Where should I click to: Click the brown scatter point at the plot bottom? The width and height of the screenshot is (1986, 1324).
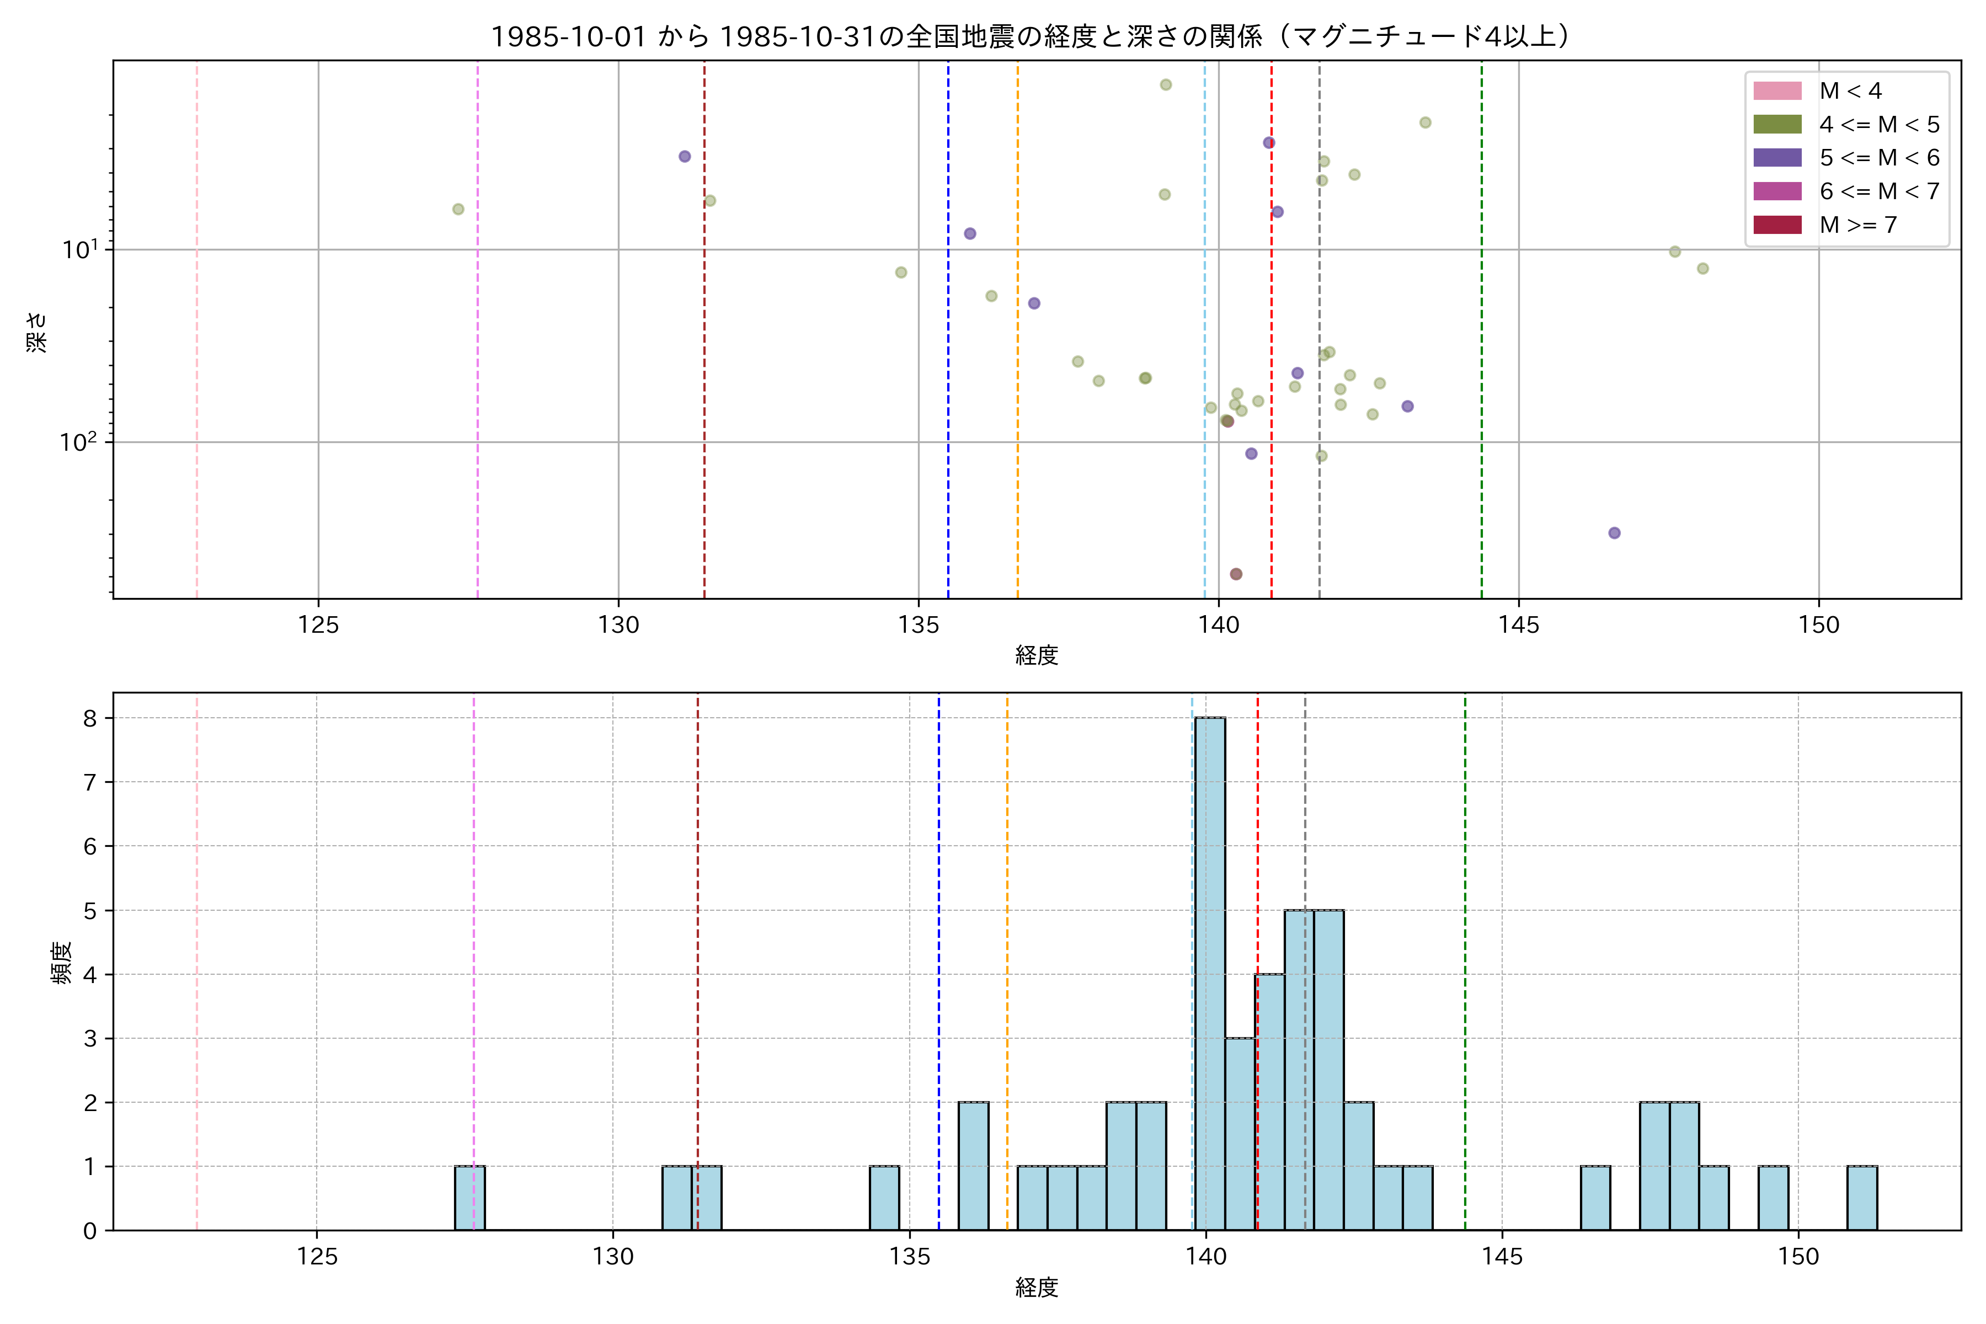(1235, 574)
